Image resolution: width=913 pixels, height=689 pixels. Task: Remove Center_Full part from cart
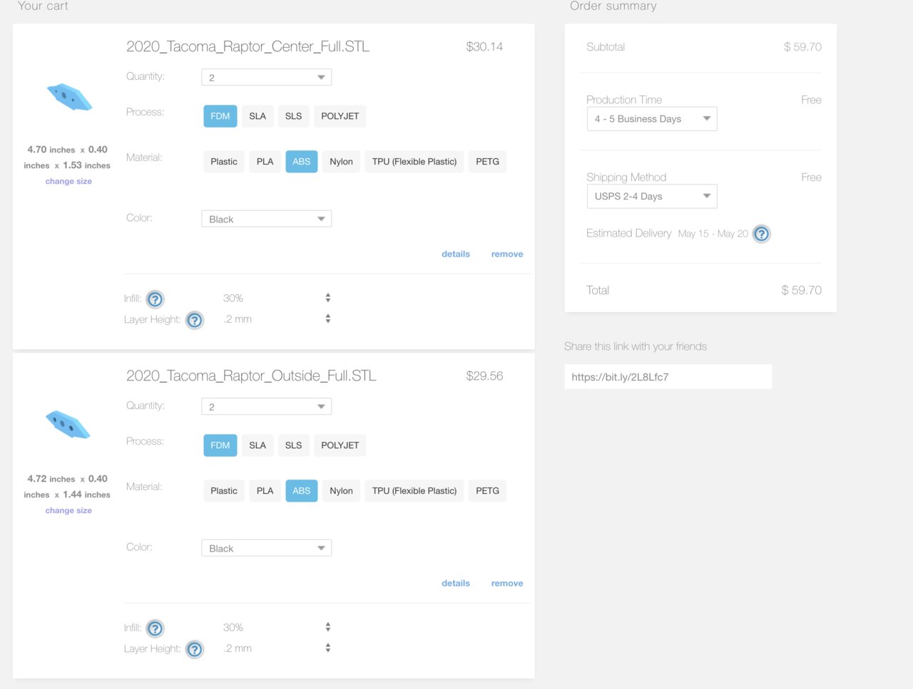(507, 254)
